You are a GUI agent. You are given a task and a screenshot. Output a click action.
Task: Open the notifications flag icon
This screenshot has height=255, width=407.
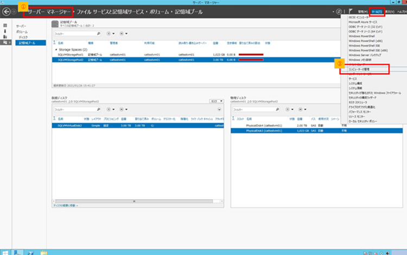point(351,11)
